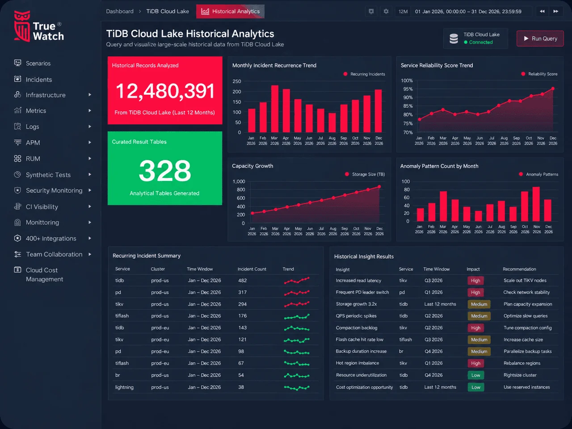Click the green Connected status indicator
The image size is (572, 429).
click(478, 42)
